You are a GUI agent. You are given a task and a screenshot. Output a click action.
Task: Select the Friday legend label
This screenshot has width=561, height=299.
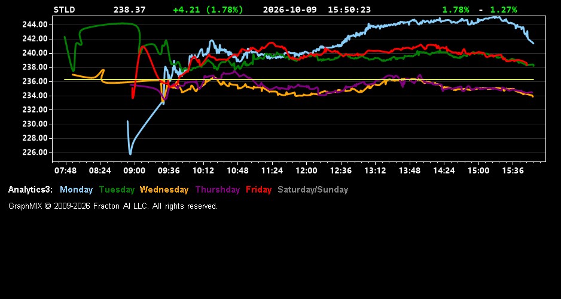[259, 190]
